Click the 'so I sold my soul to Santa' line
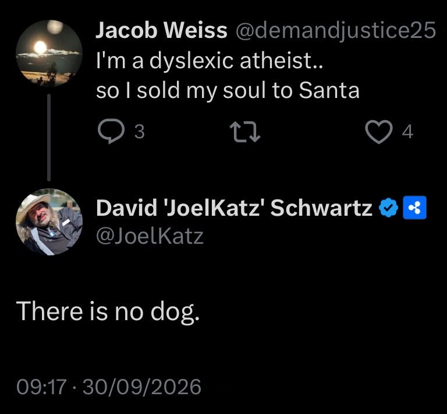447x414 pixels. pos(228,90)
